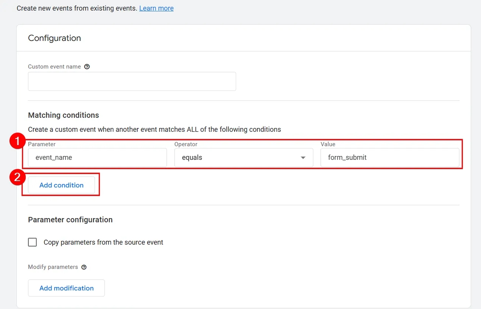Open the Learn more link
481x309 pixels.
tap(156, 8)
